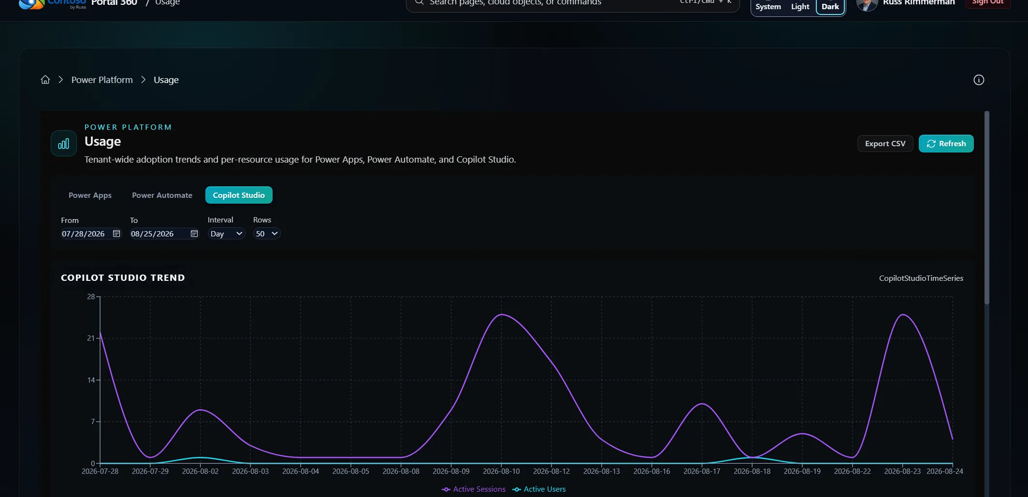Toggle the Active Sessions legend entry
This screenshot has width=1028, height=497.
click(x=474, y=489)
